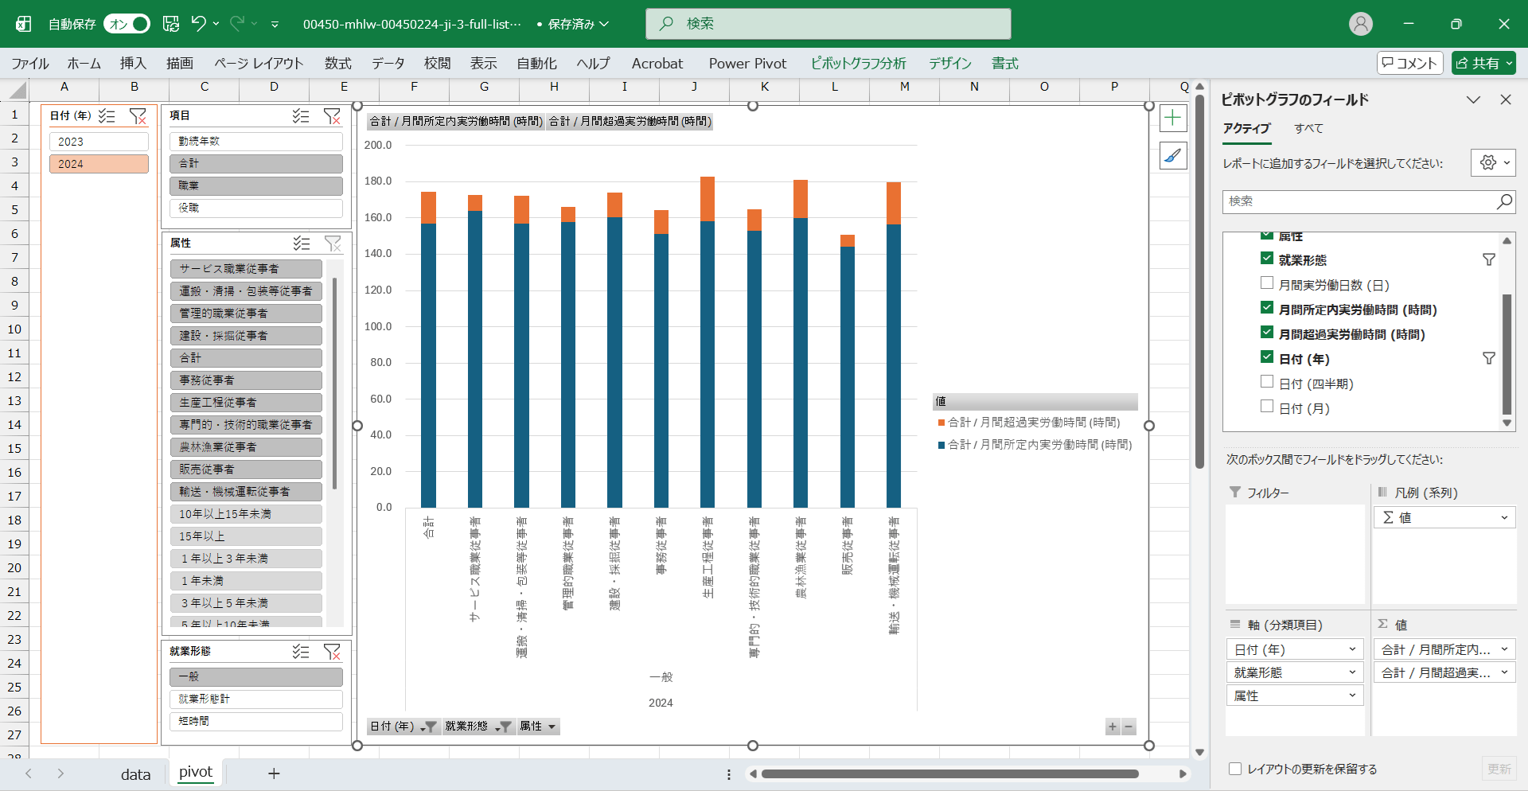
Task: Check the 月間実労働日数 (日) field
Action: (x=1267, y=283)
